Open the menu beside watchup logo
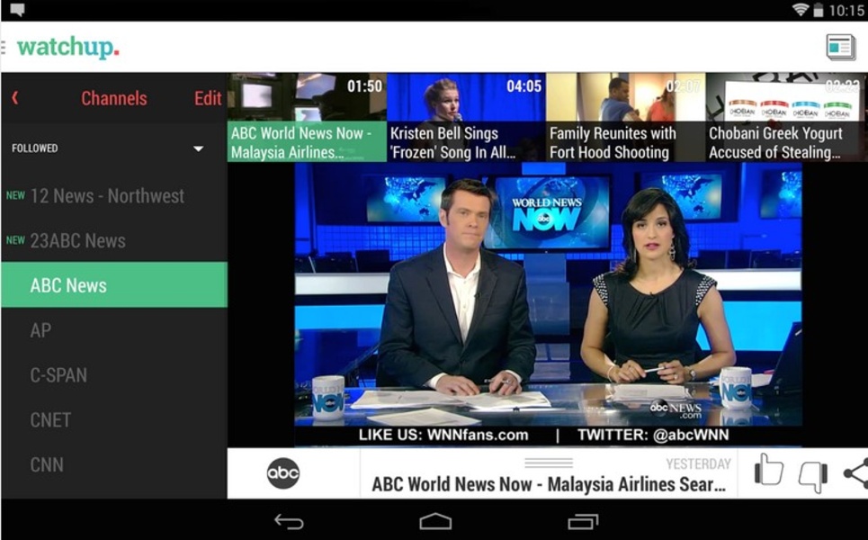This screenshot has width=868, height=540. 4,47
